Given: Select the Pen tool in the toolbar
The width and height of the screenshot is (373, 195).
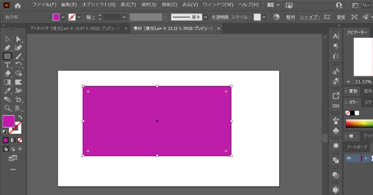Looking at the screenshot, I should point(8,48).
